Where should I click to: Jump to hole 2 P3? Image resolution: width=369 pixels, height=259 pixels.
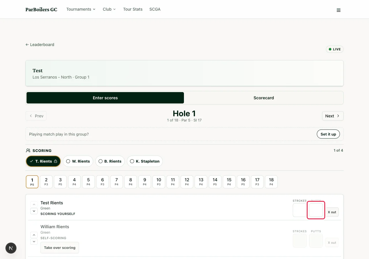click(x=46, y=182)
